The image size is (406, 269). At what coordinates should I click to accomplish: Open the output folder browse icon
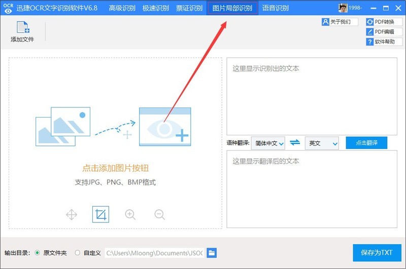(212, 253)
